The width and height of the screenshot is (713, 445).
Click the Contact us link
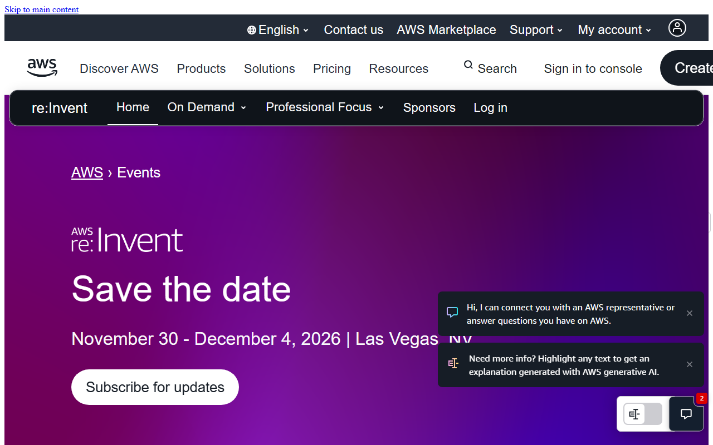coord(354,30)
